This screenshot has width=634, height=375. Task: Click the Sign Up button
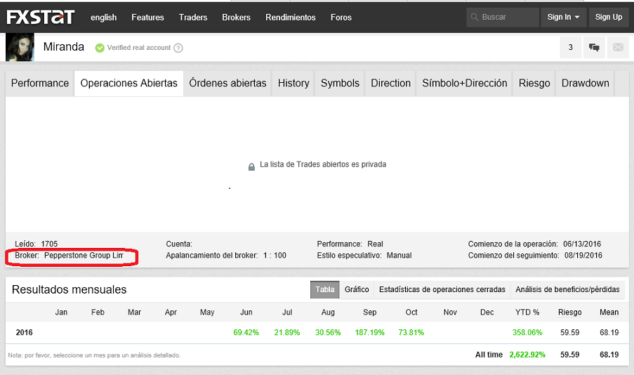pyautogui.click(x=608, y=17)
